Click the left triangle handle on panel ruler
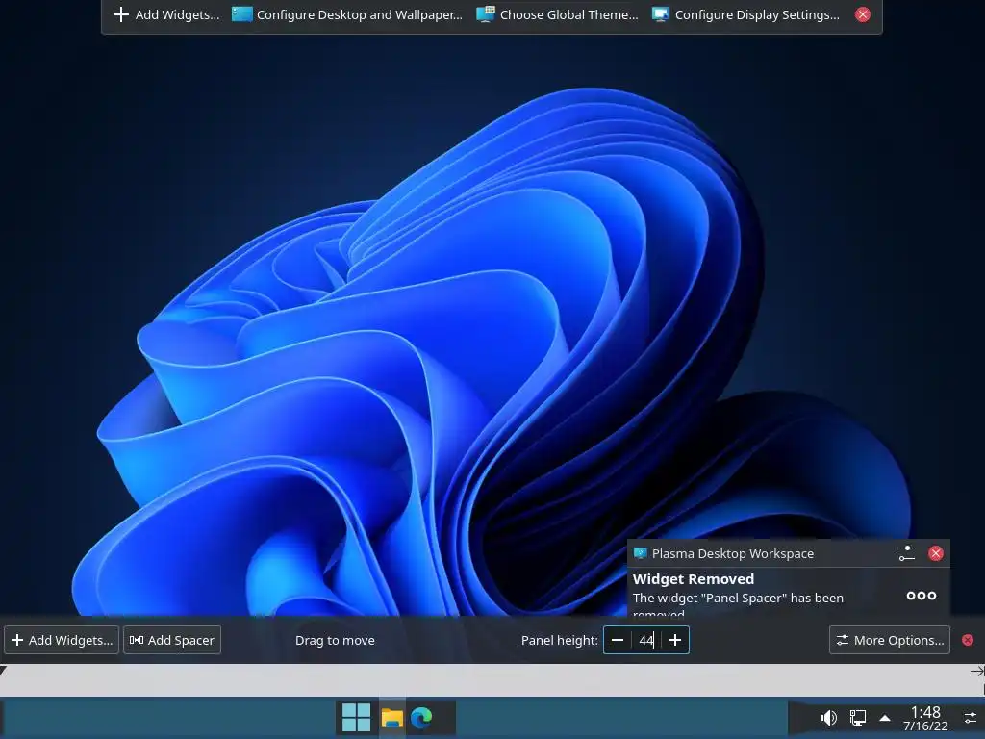Screen dimensions: 985x739 (x=3, y=671)
